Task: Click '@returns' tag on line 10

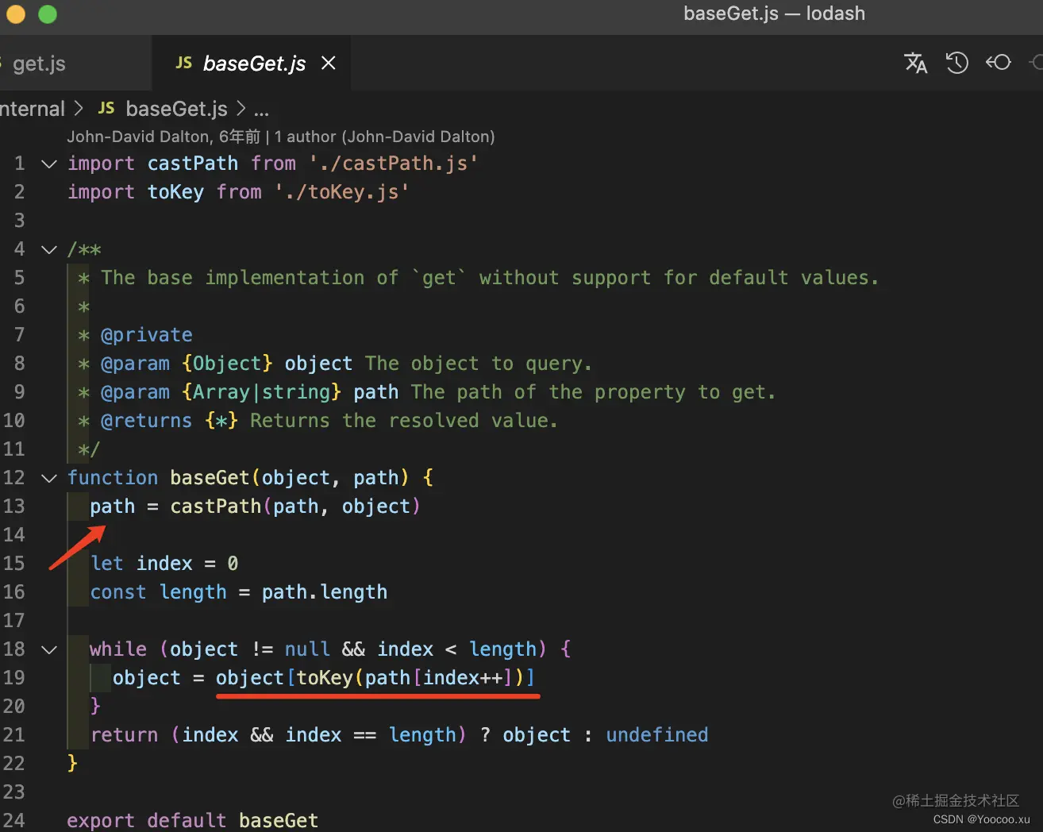Action: click(147, 421)
